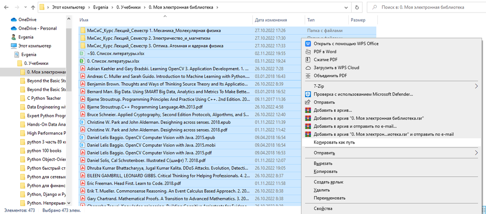
Task: Click the PDF в Word icon
Action: click(x=308, y=51)
